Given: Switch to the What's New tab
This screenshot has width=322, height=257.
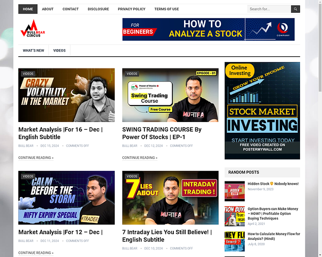Looking at the screenshot, I should point(33,50).
